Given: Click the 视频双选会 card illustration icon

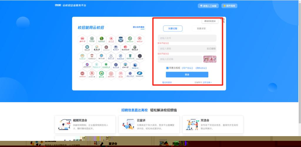Looking at the screenshot, I should (65, 124).
